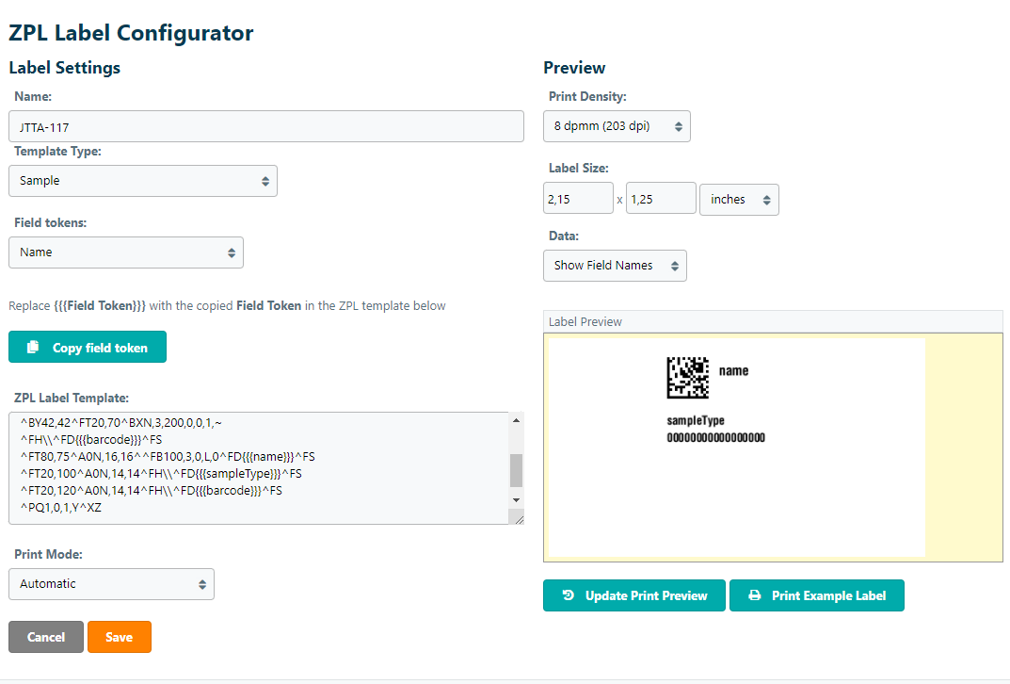Change label size units from inches
Image resolution: width=1010 pixels, height=684 pixels.
[x=739, y=200]
